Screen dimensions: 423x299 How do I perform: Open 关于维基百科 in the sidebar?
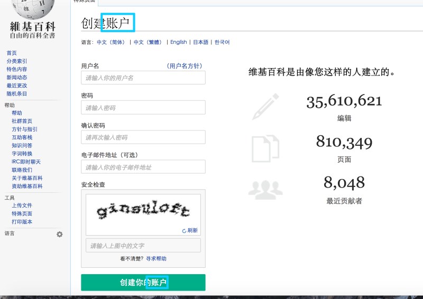tap(27, 178)
